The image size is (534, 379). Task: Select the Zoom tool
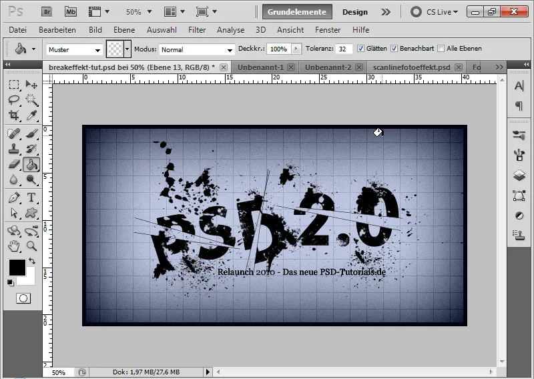point(31,246)
